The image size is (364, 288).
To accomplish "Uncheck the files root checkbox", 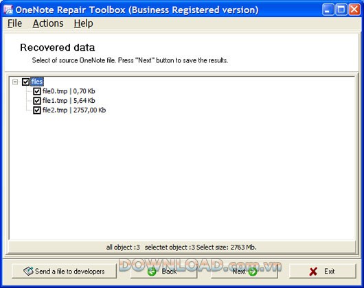I will point(25,82).
